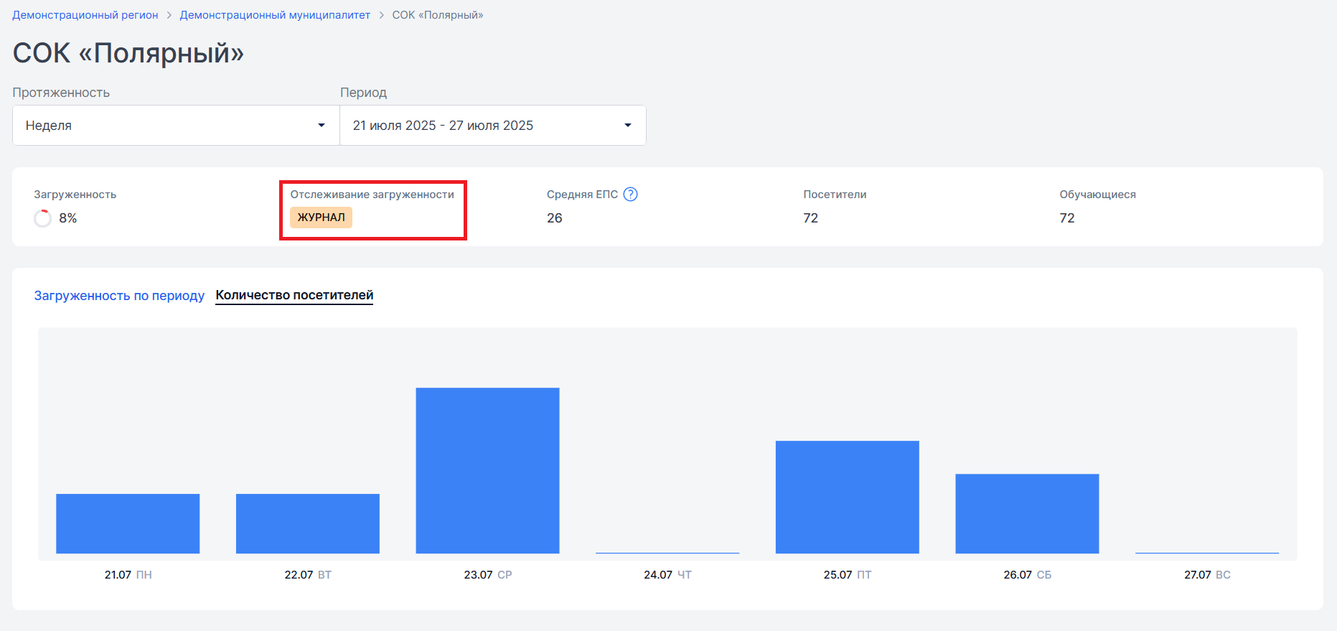The width and height of the screenshot is (1337, 631).
Task: Click the bar for 26.07 Saturday
Action: tap(1027, 513)
